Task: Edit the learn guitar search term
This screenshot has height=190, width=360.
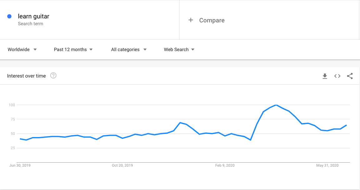Action: tap(33, 16)
